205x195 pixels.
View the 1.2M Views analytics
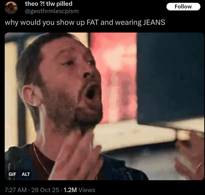(x=80, y=190)
